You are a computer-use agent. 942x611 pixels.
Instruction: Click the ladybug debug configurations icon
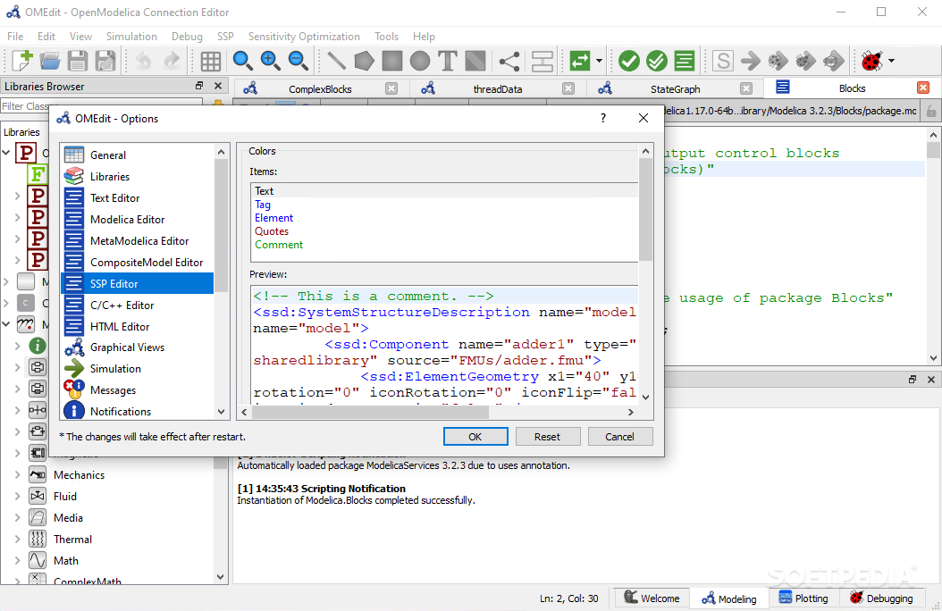(871, 61)
